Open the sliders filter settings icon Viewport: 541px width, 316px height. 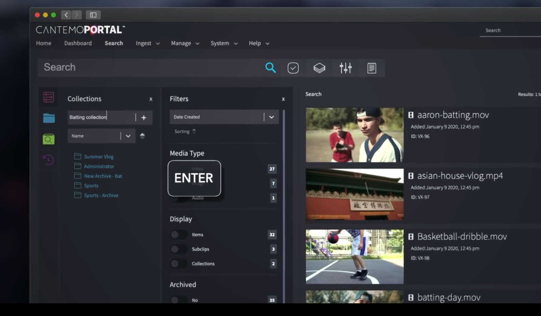click(x=345, y=68)
